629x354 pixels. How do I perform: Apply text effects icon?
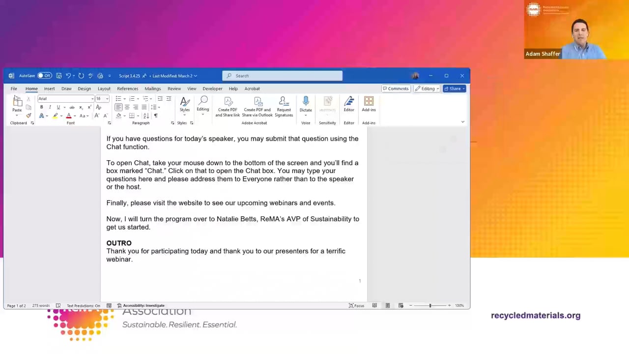pos(42,116)
